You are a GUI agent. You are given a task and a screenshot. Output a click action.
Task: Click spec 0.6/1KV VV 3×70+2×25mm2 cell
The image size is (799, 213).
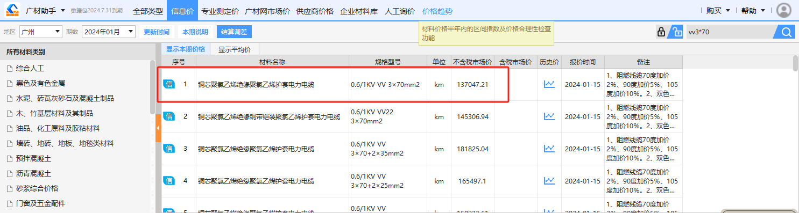tap(388, 181)
